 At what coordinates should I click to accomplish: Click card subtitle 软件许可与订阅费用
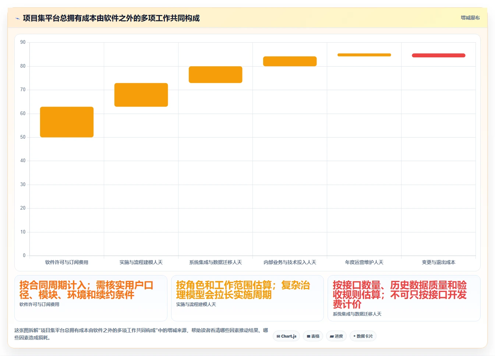click(x=39, y=305)
